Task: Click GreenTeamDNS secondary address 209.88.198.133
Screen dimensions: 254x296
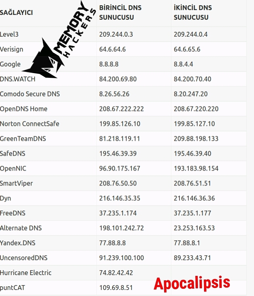Action: coord(196,139)
